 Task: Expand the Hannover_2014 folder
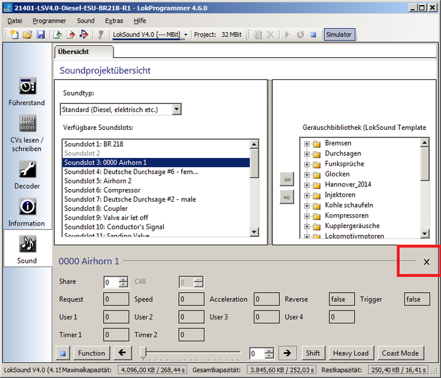pos(307,185)
